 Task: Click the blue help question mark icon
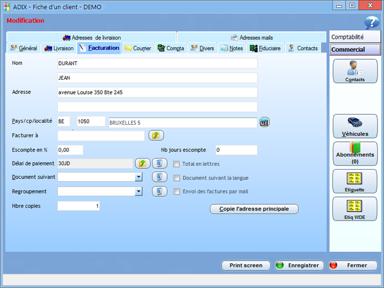pyautogui.click(x=371, y=22)
